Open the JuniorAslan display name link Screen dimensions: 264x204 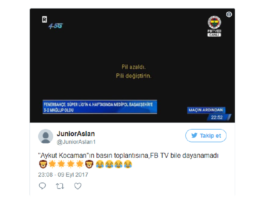76,134
